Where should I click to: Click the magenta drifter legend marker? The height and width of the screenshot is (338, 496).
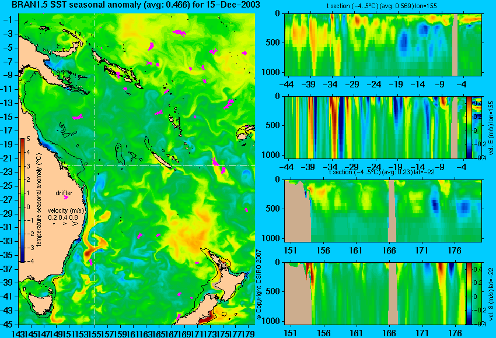point(66,198)
